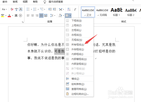Toggle the show paragraph marks button
141x102 pixels.
point(75,9)
